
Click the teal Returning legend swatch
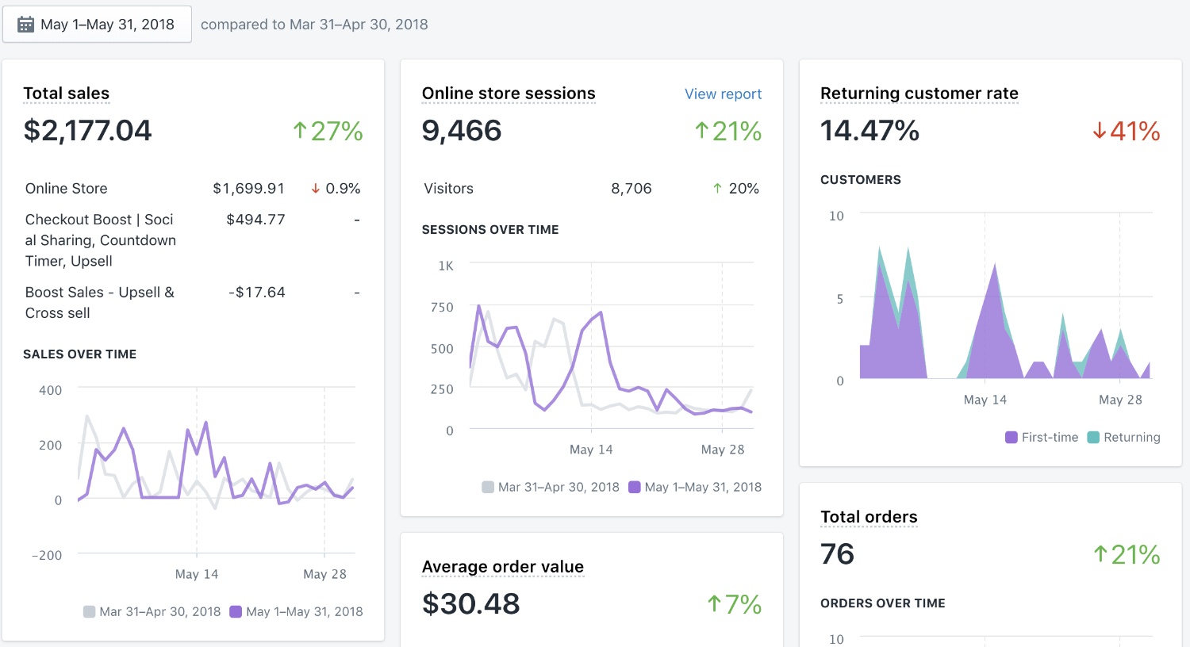(x=1093, y=437)
